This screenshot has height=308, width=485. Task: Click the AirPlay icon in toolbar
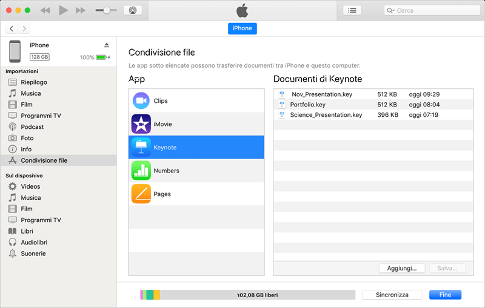132,10
